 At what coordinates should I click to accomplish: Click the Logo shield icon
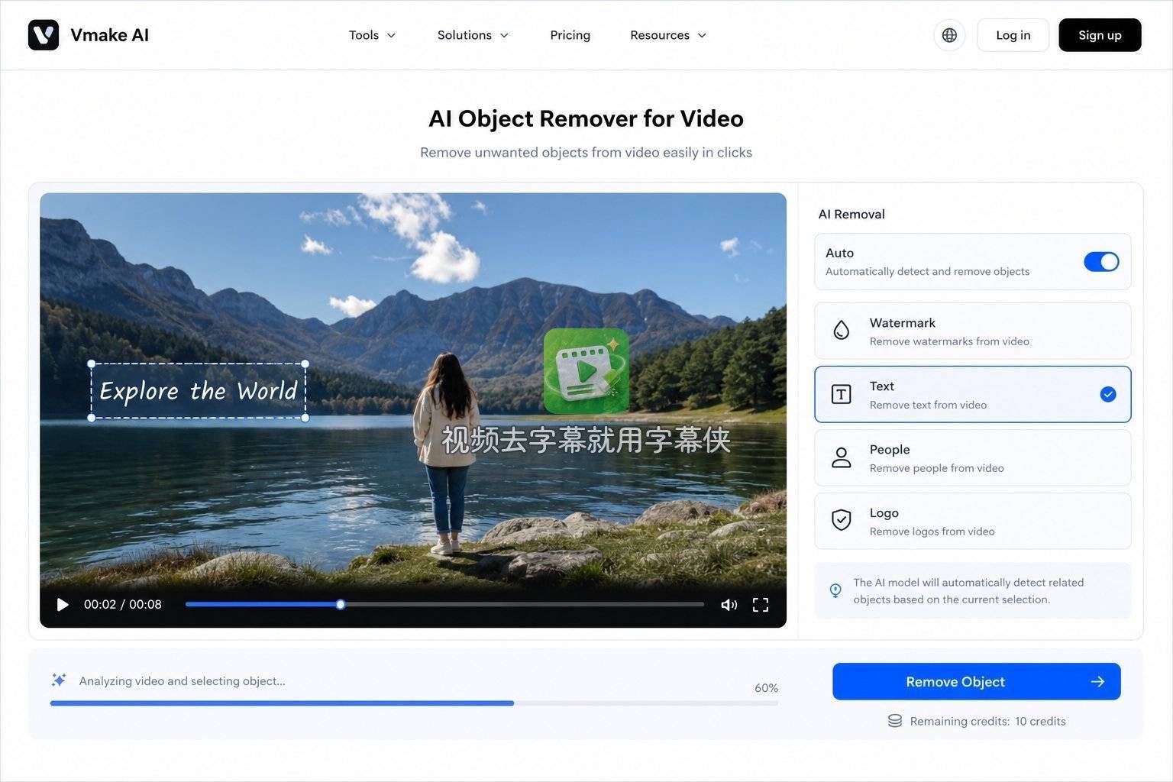[841, 520]
